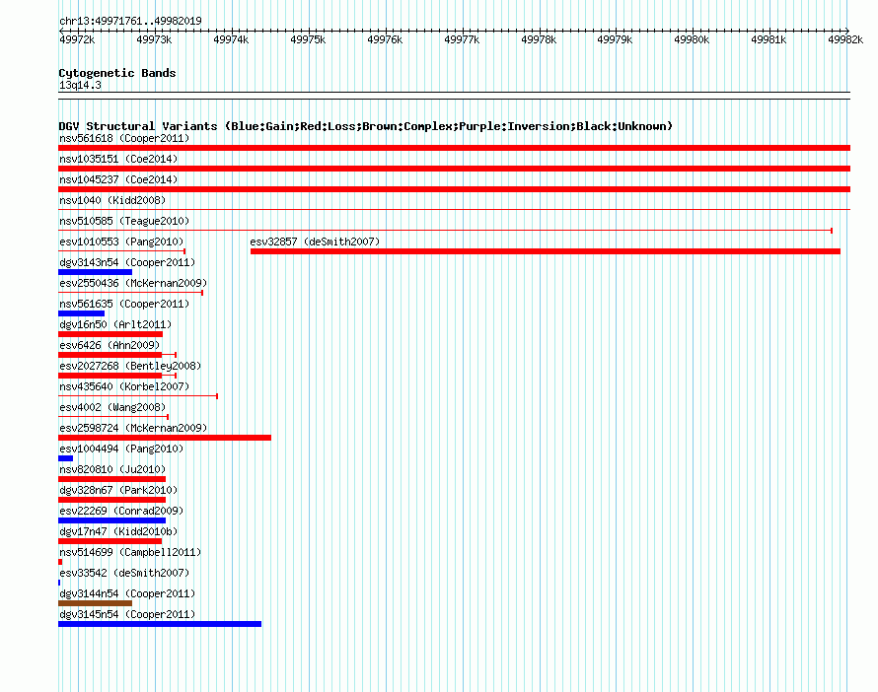This screenshot has width=878, height=692.
Task: Select the long blue bar under dgv3145n54
Action: pyautogui.click(x=160, y=624)
